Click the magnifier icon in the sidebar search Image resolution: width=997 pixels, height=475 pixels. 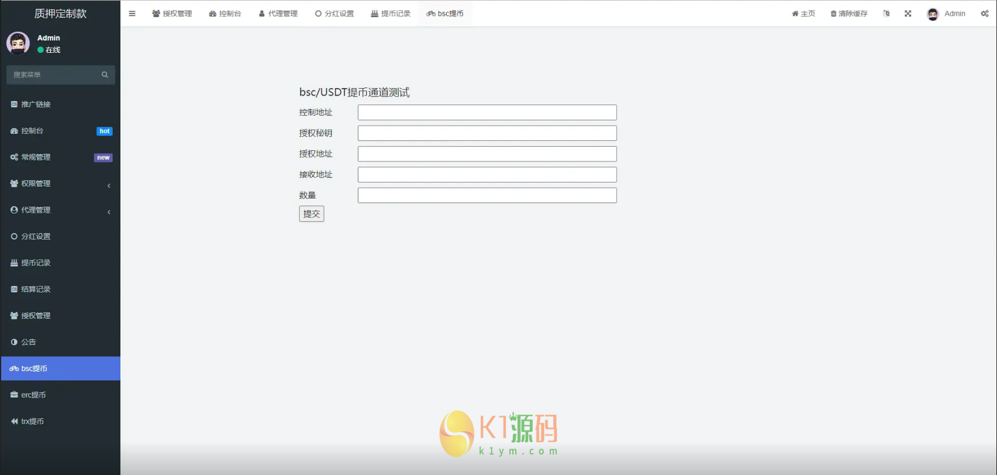coord(105,75)
